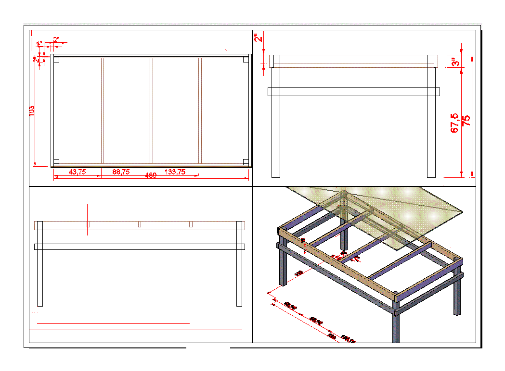Click the 480 overall length dimension

click(151, 176)
